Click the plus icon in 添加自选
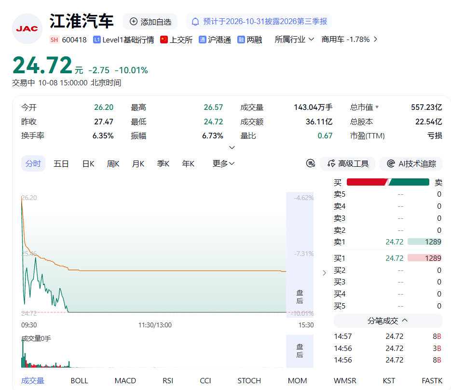The height and width of the screenshot is (390, 451). (134, 22)
